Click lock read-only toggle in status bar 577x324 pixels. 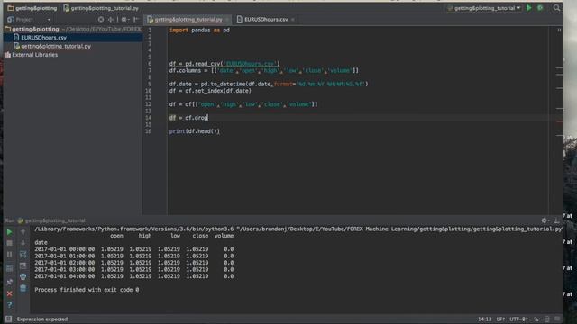click(536, 319)
